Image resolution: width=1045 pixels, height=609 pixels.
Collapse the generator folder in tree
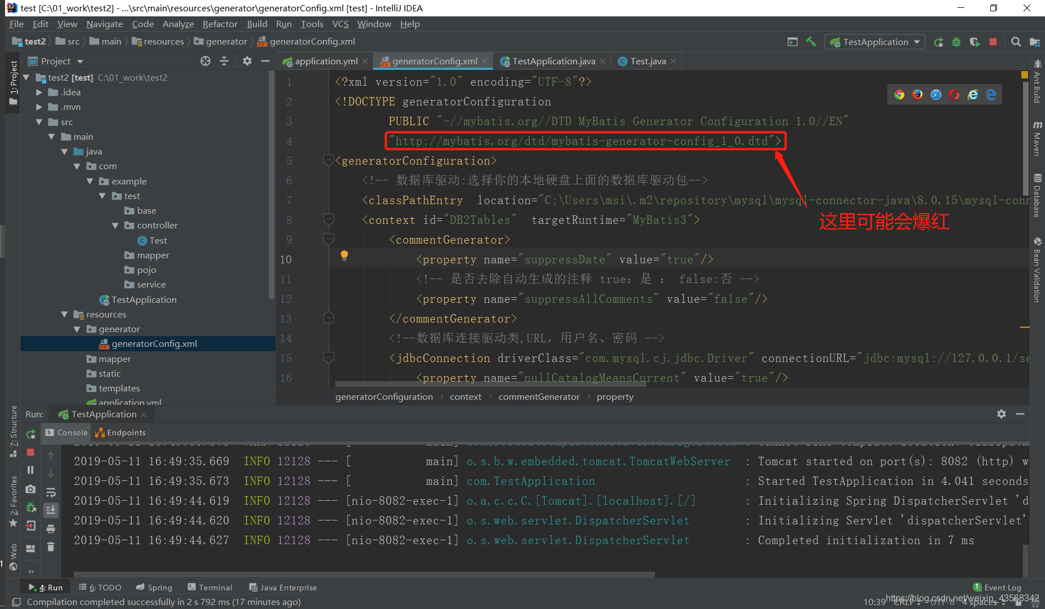coord(77,329)
